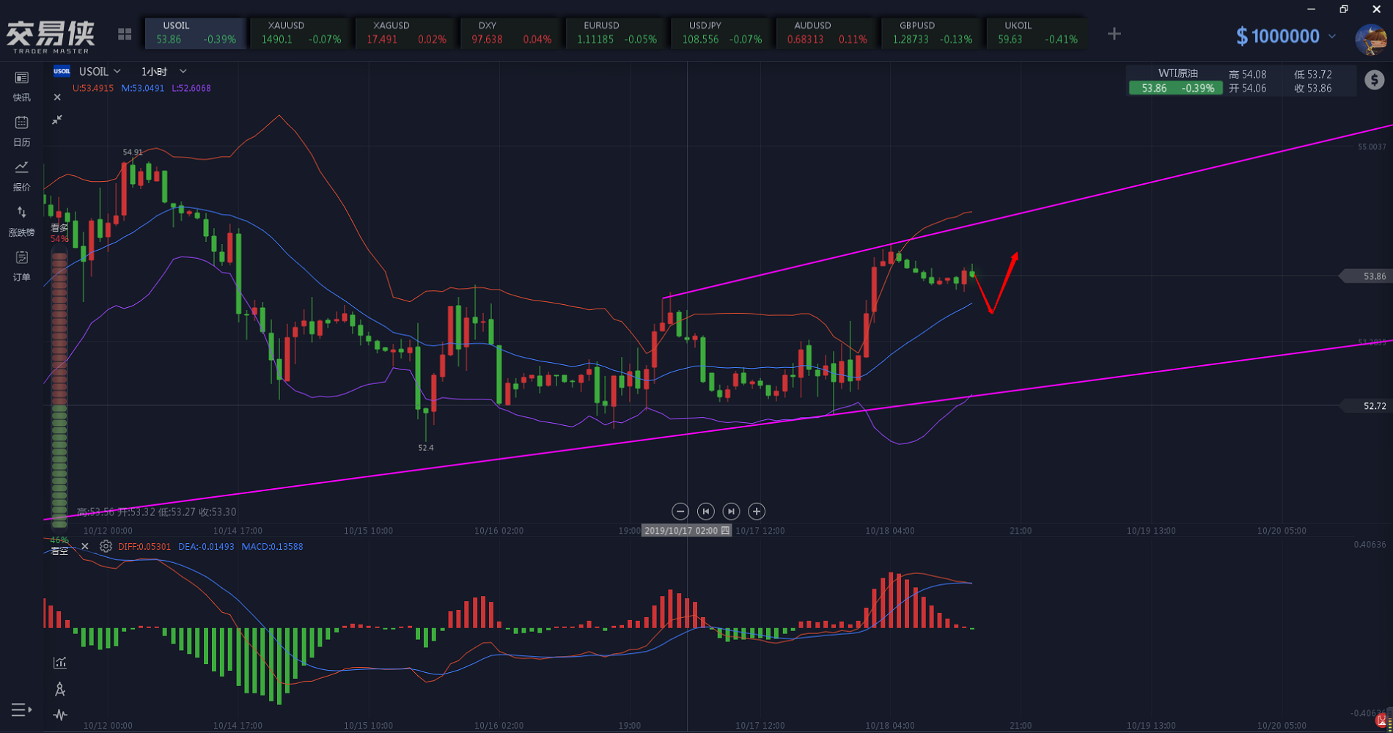Jump to chart end button
The image size is (1393, 733).
pyautogui.click(x=731, y=511)
